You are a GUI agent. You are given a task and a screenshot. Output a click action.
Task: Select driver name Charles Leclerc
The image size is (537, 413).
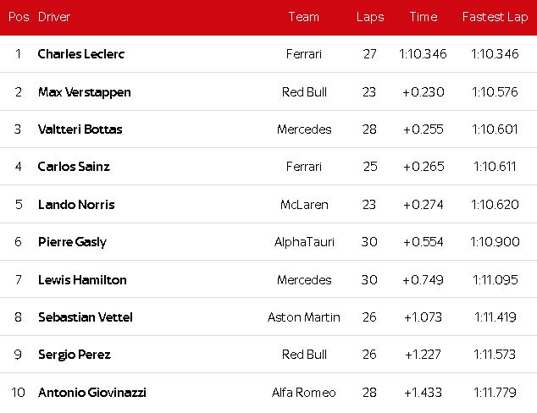(x=81, y=54)
